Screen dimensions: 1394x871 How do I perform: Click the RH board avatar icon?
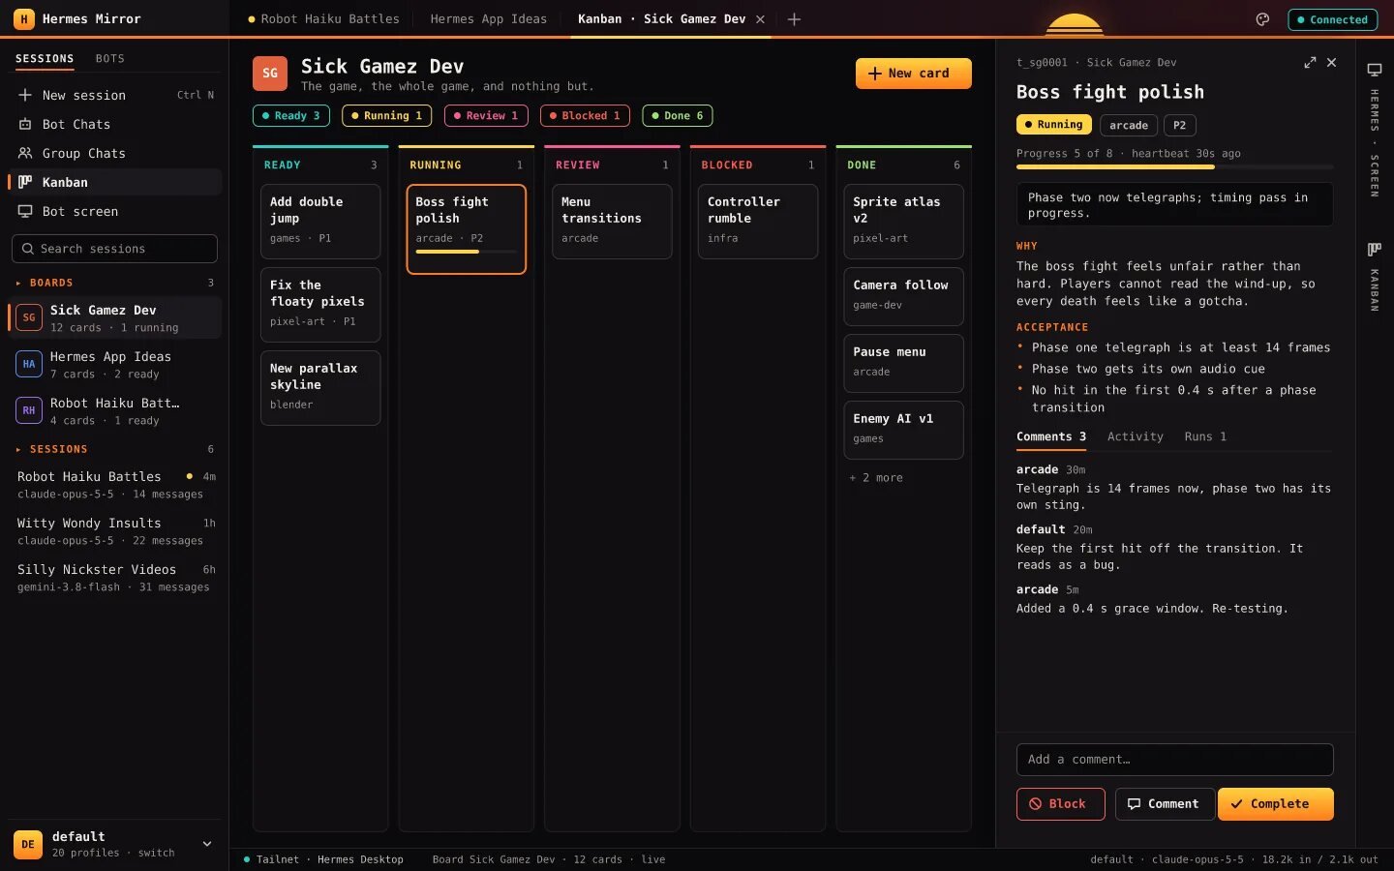pyautogui.click(x=29, y=410)
